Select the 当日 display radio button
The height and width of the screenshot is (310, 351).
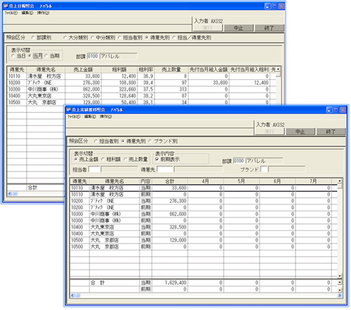coord(13,56)
